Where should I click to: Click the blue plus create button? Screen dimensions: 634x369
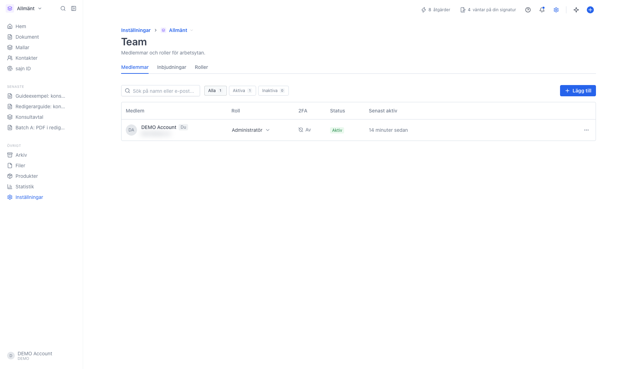point(590,10)
